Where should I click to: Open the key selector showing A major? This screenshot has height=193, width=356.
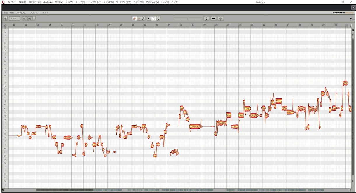tap(15, 18)
